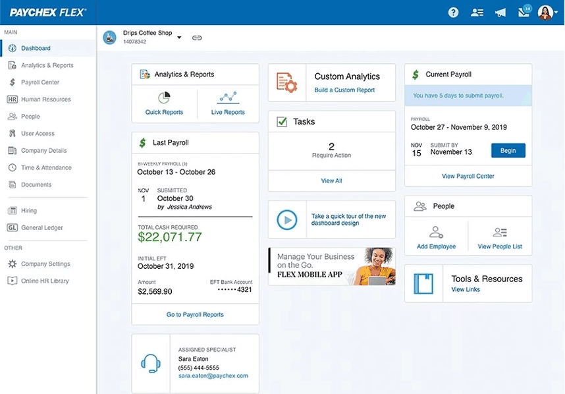The image size is (565, 394).
Task: Open the Help icon in top bar
Action: coord(453,12)
